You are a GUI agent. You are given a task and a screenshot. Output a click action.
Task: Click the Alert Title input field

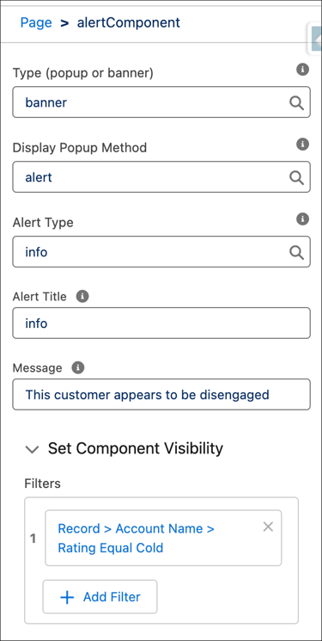161,324
